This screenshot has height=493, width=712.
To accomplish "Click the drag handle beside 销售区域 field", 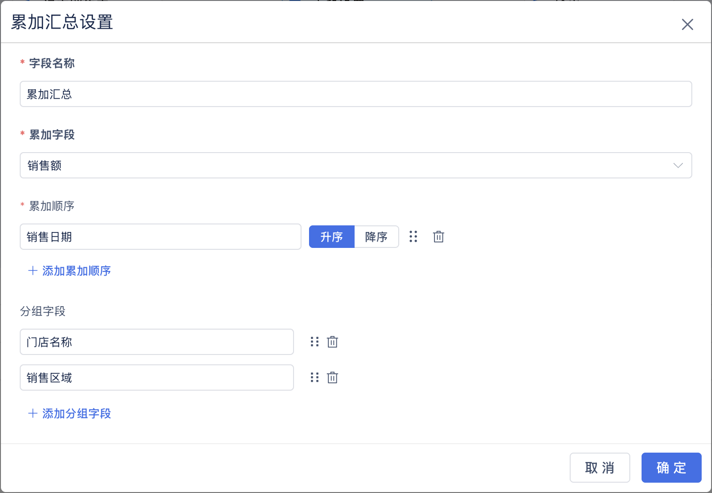I will 315,377.
